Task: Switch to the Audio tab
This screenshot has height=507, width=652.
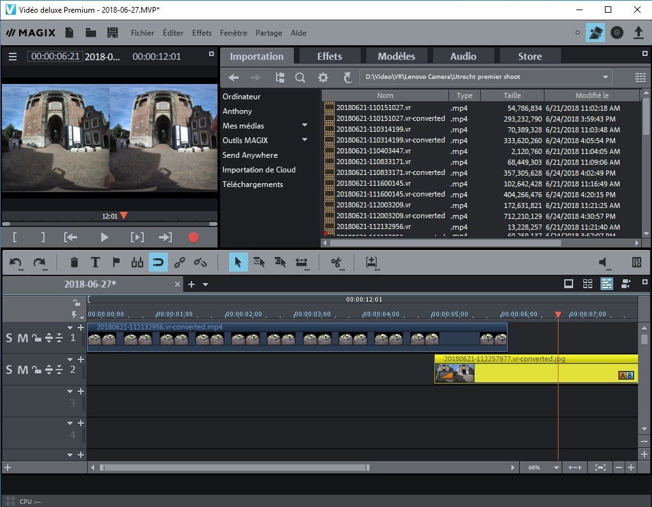Action: 462,56
